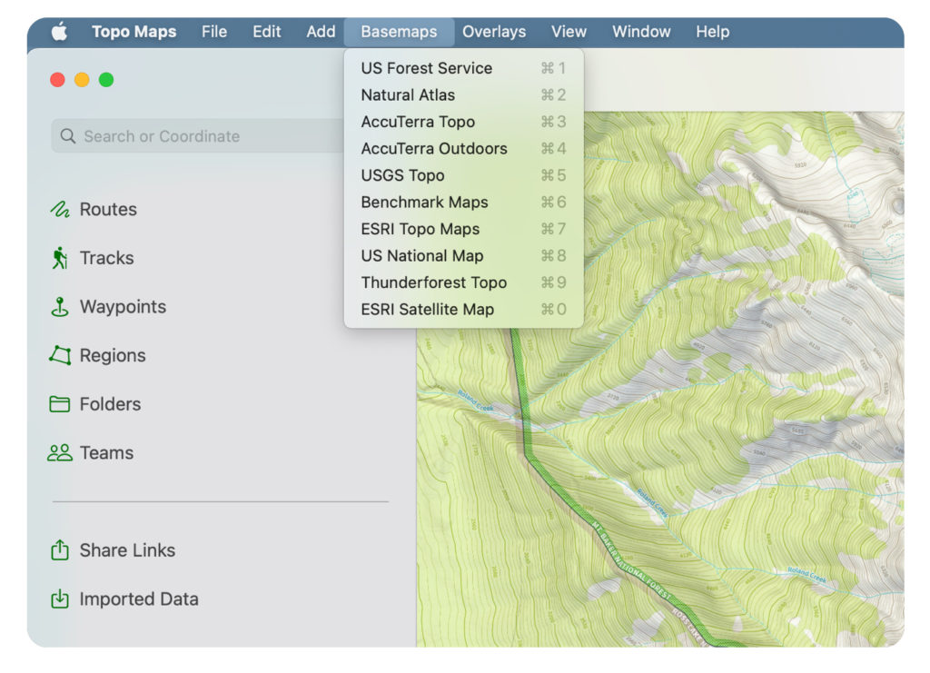930x673 pixels.
Task: Open Teams in the sidebar
Action: point(107,453)
